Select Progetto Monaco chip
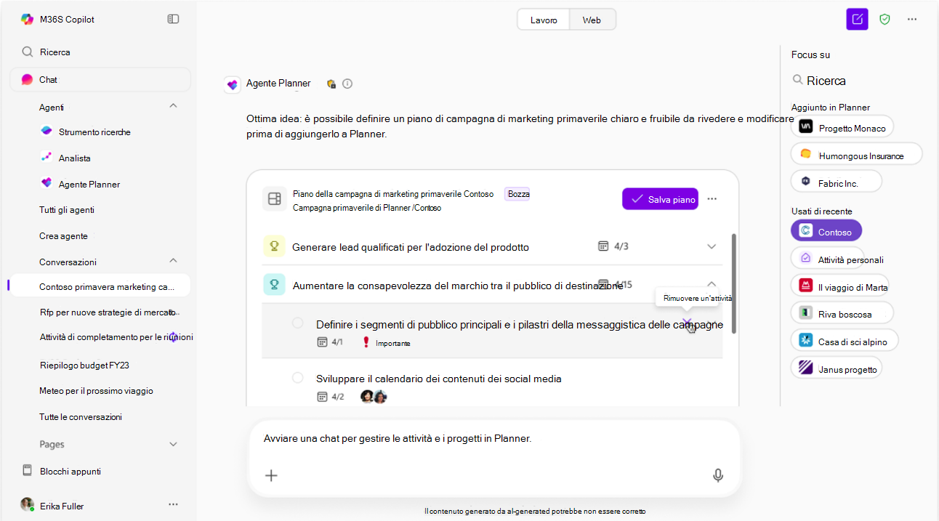The width and height of the screenshot is (939, 521). tap(842, 127)
